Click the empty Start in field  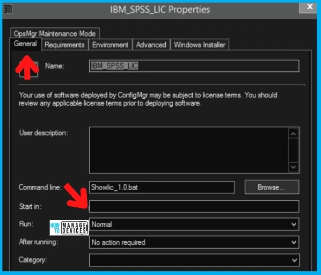194,206
